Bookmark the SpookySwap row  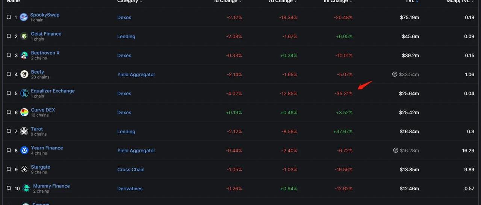9,17
